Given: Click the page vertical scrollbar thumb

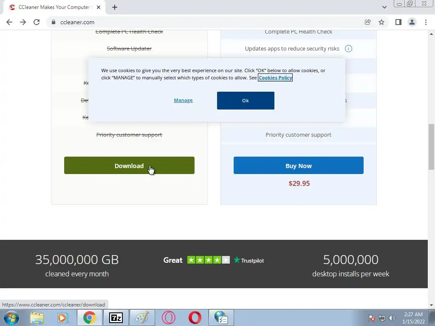Looking at the screenshot, I should (431, 146).
